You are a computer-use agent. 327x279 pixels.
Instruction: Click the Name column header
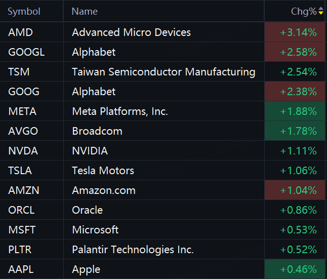(x=85, y=11)
